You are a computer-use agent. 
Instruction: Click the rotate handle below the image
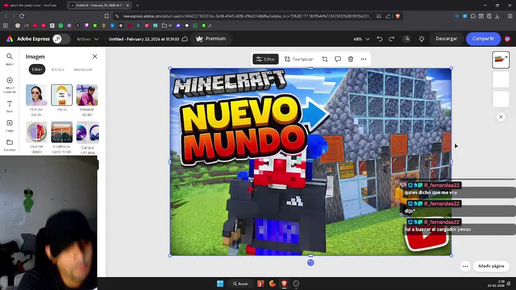click(x=310, y=263)
